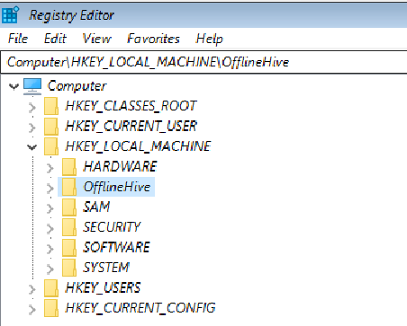Expand the SECURITY subkey

click(50, 229)
